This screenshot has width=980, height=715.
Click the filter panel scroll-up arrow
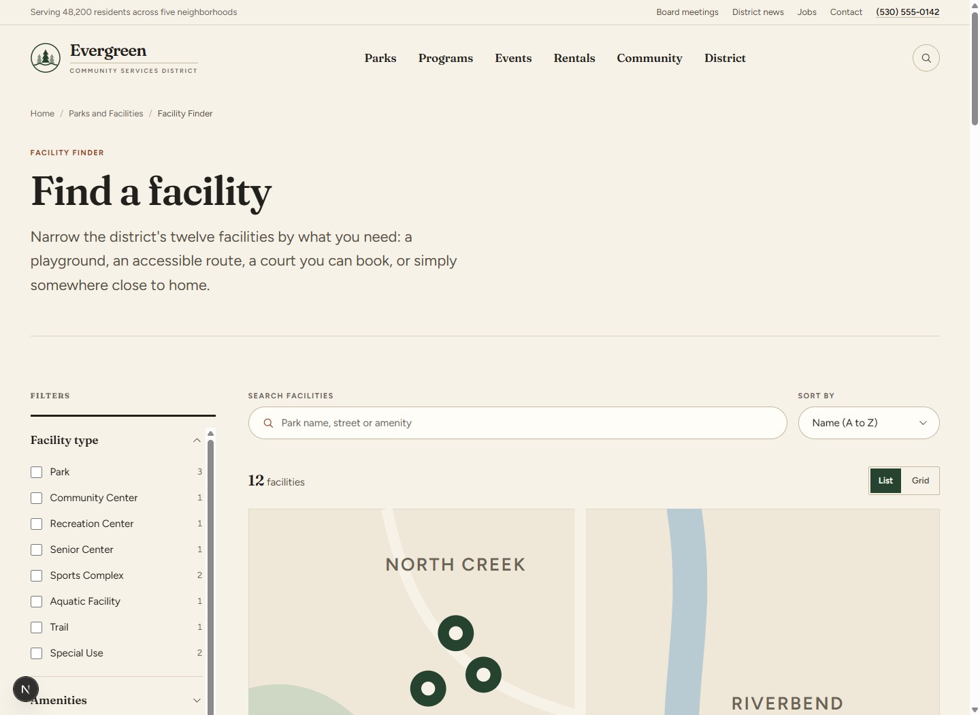211,433
